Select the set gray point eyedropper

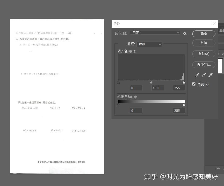[204, 75]
